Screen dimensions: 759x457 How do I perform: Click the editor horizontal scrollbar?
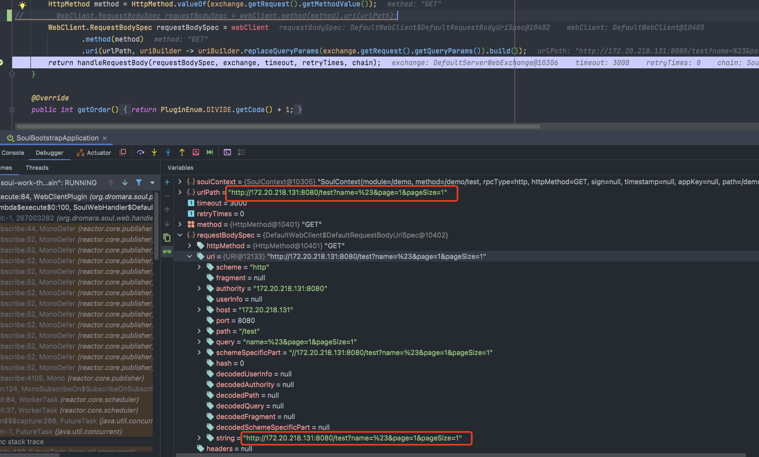pyautogui.click(x=278, y=127)
